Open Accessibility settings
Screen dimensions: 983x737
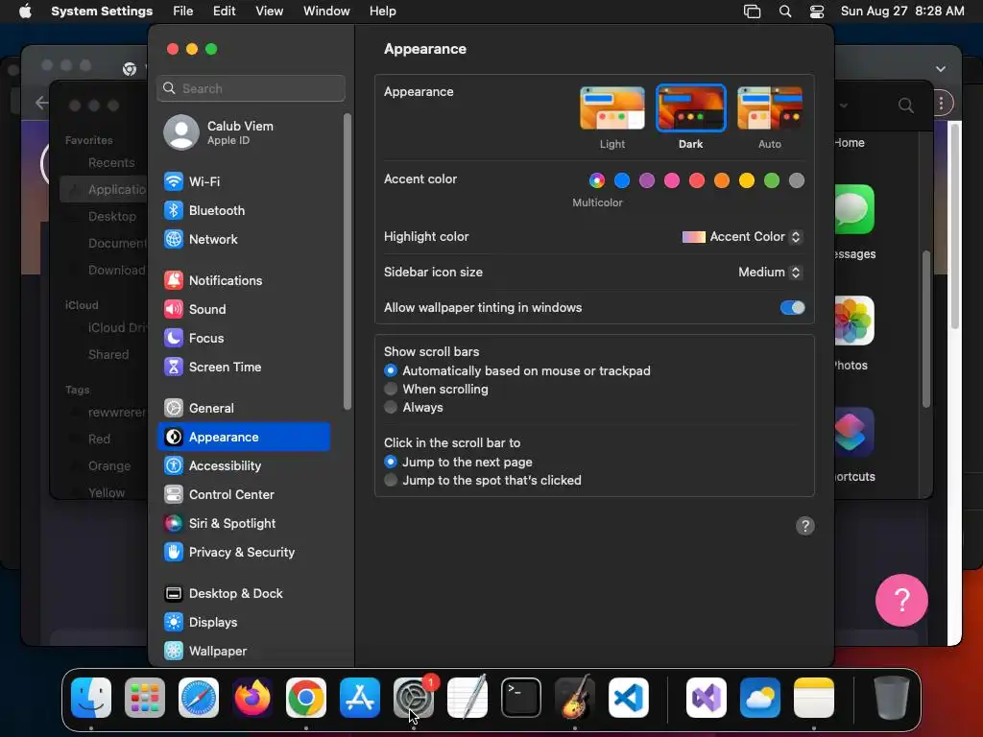[243, 466]
